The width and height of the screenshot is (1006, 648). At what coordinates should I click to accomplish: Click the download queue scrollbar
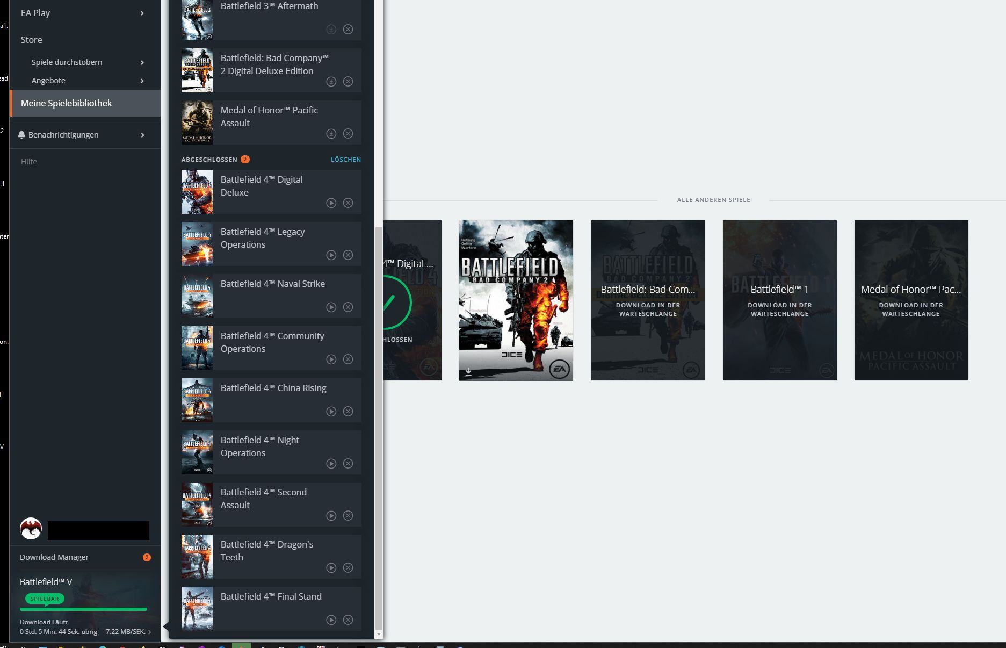tap(379, 427)
